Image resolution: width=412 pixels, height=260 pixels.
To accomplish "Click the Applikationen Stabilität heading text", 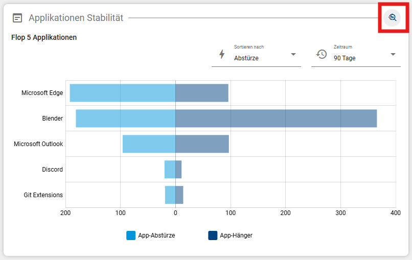I will point(76,18).
